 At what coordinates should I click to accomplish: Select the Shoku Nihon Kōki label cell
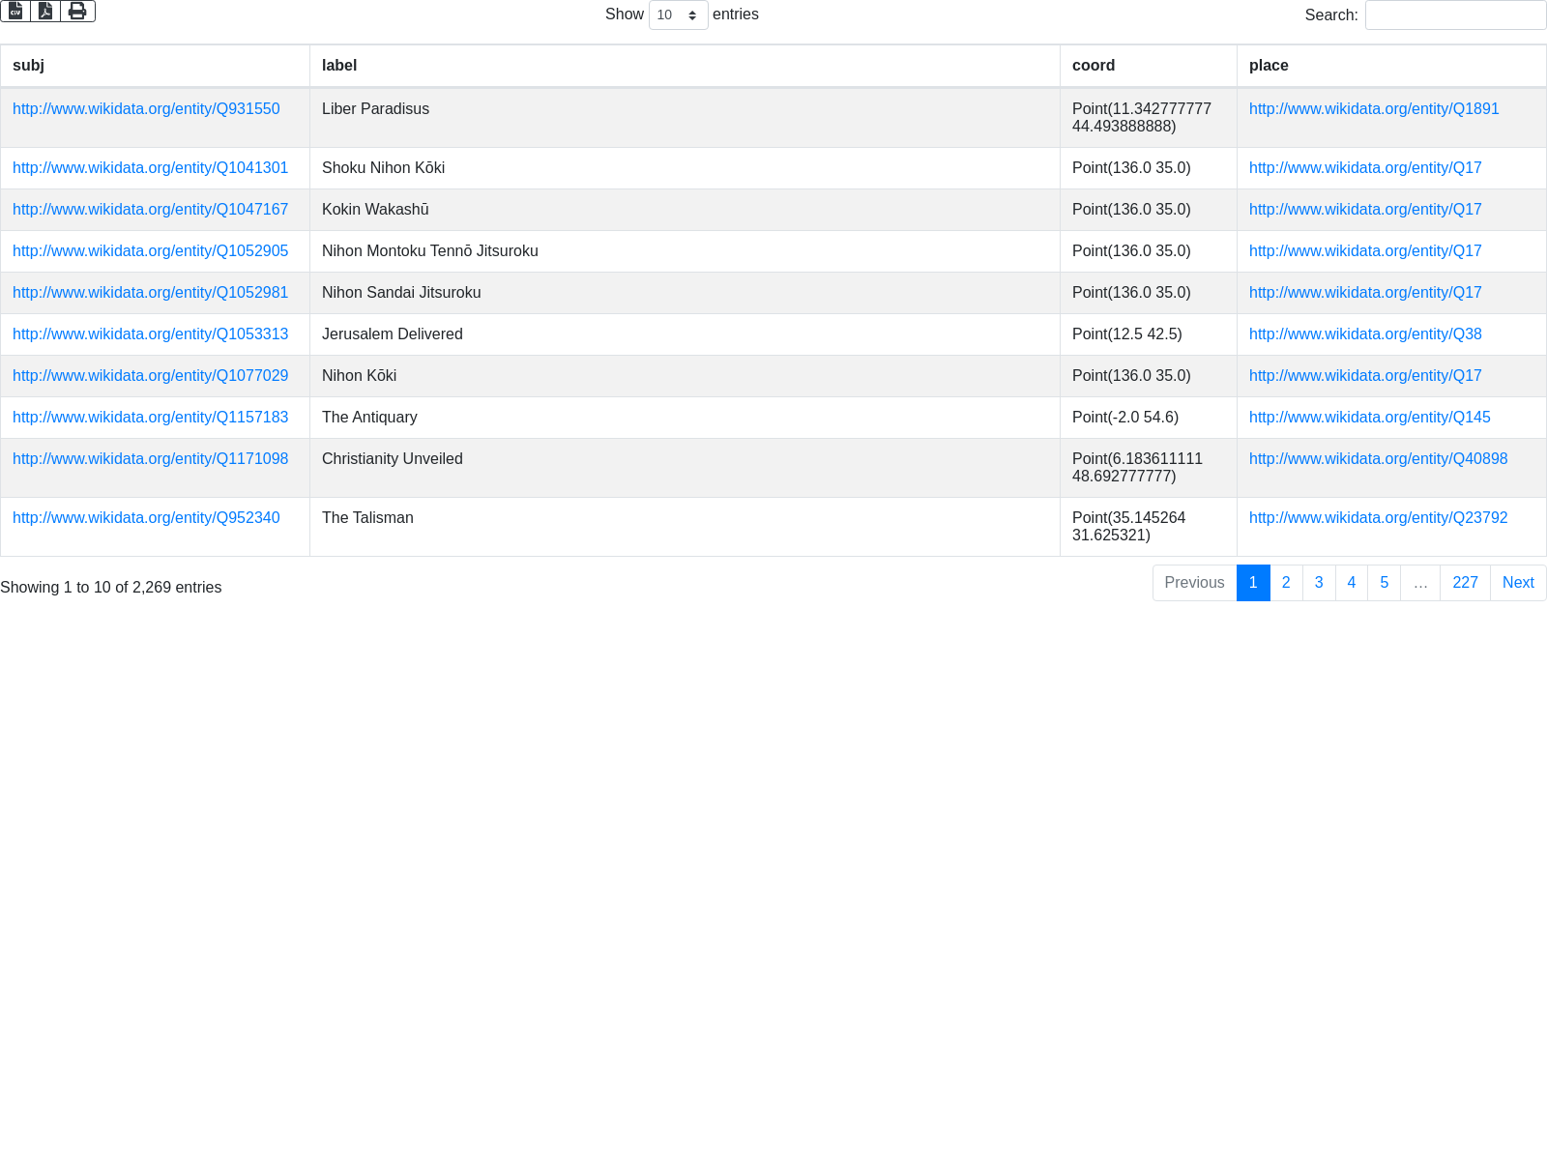coord(685,168)
